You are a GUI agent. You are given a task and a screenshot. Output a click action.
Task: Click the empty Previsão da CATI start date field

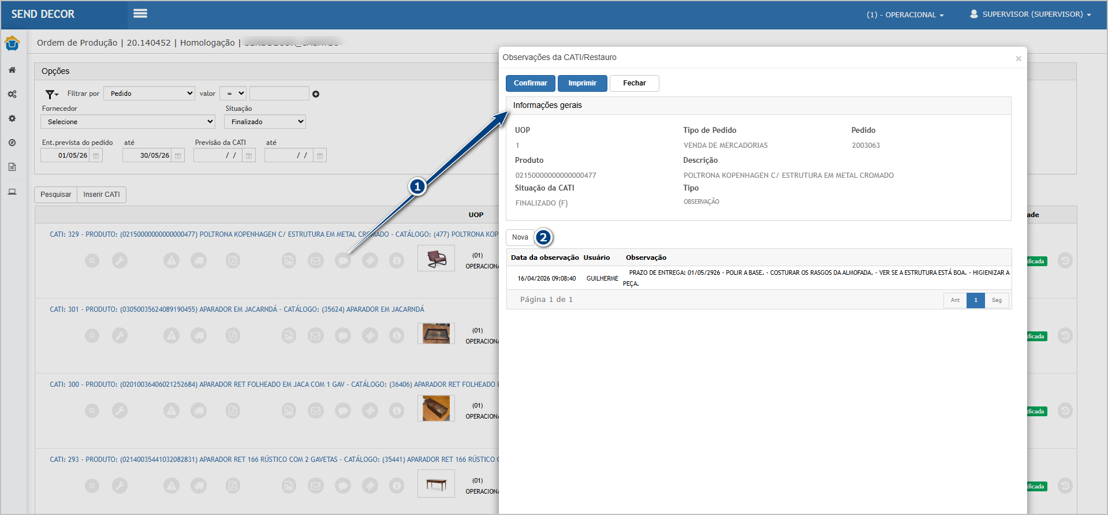tap(218, 156)
